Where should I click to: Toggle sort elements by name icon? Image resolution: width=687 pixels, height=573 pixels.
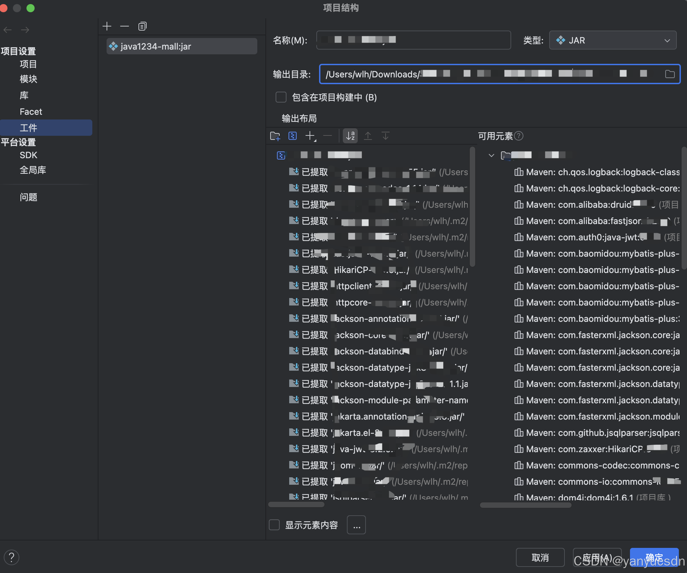click(350, 136)
